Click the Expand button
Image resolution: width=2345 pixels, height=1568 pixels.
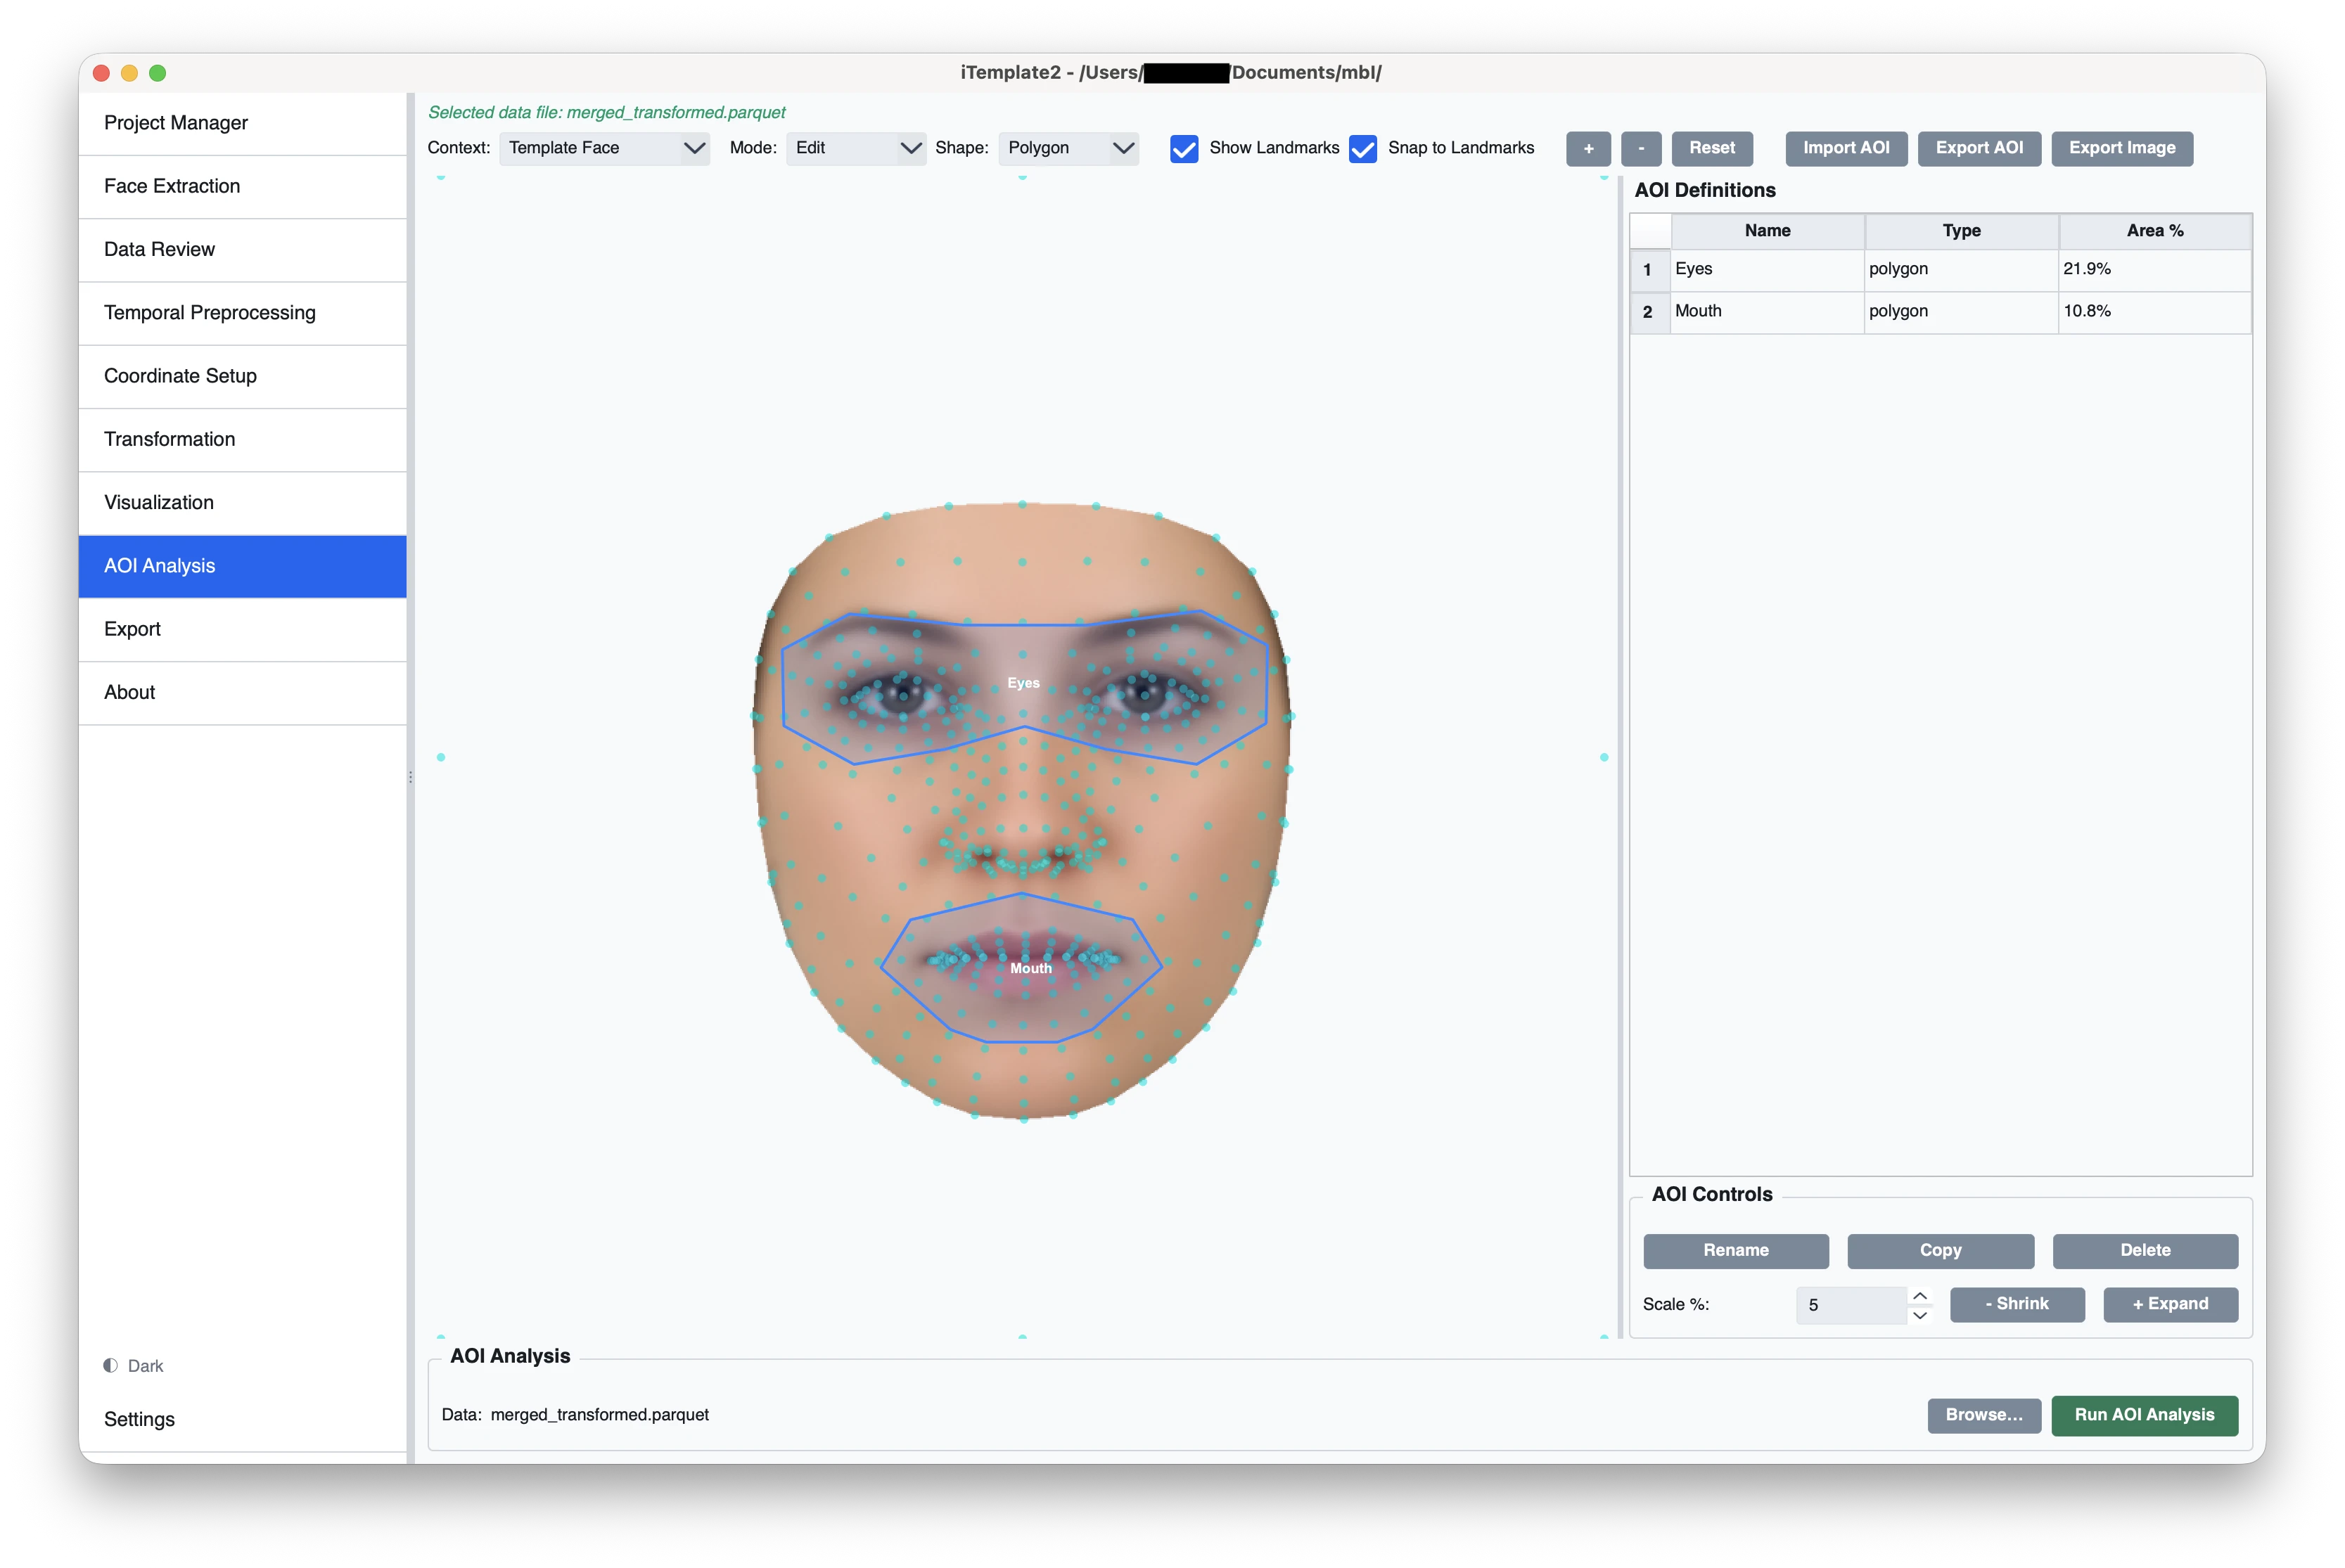pos(2170,1304)
